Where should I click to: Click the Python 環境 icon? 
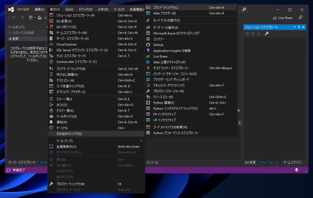tap(148, 103)
